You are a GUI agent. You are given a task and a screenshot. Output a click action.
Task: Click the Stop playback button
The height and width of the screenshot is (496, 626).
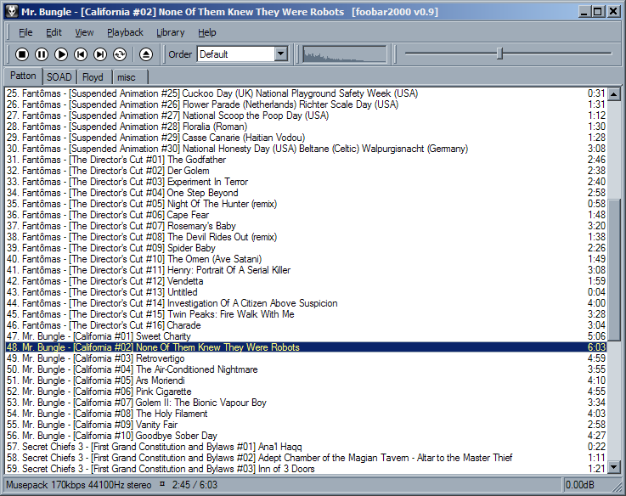[x=22, y=54]
